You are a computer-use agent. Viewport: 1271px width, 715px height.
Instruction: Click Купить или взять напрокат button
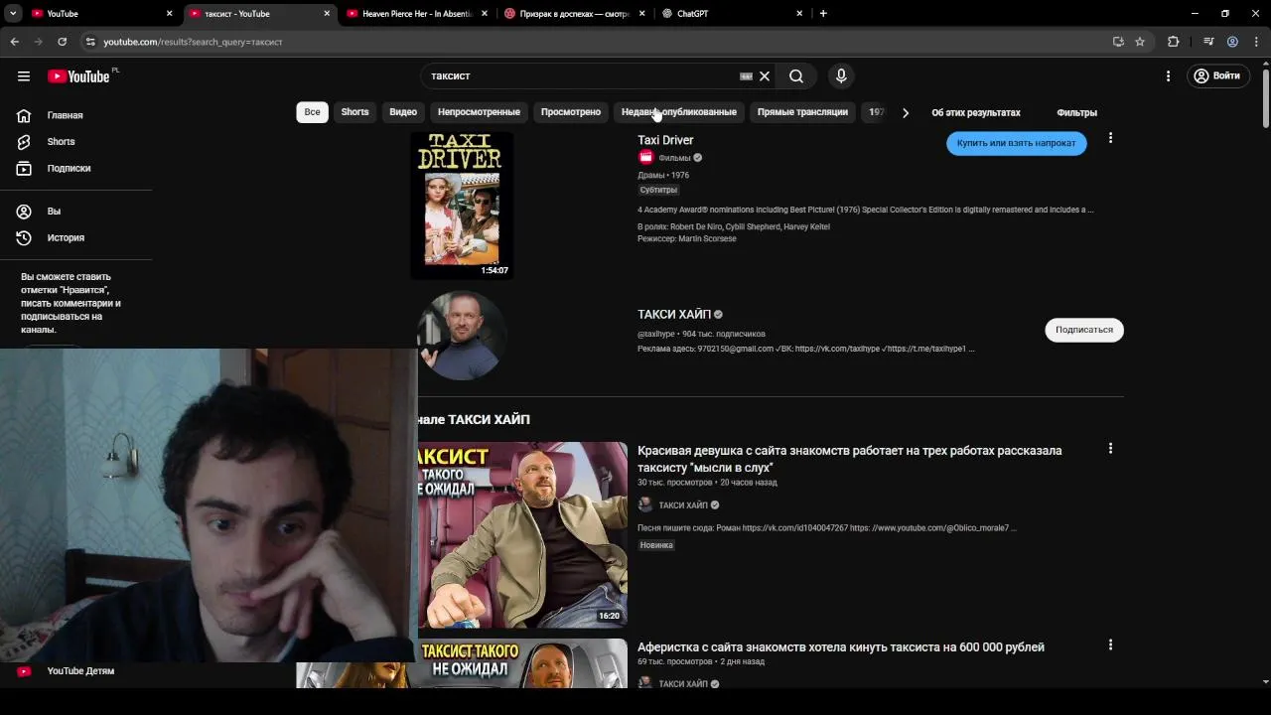pos(1016,143)
